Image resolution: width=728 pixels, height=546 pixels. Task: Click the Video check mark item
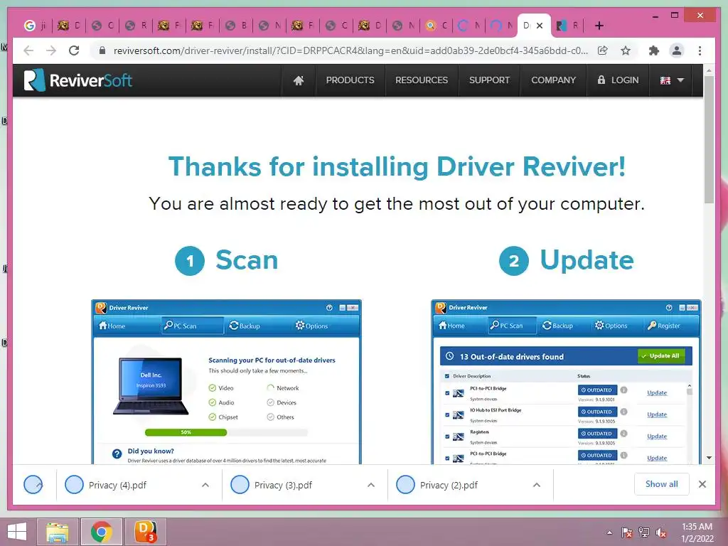coord(221,387)
